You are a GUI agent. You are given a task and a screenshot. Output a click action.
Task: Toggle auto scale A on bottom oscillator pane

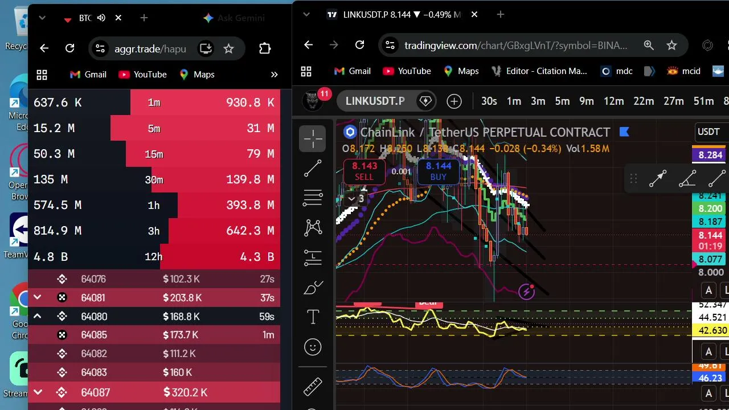click(708, 393)
